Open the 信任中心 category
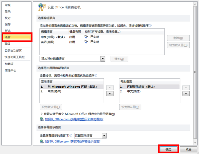Image resolution: width=199 pixels, height=154 pixels. [10, 70]
